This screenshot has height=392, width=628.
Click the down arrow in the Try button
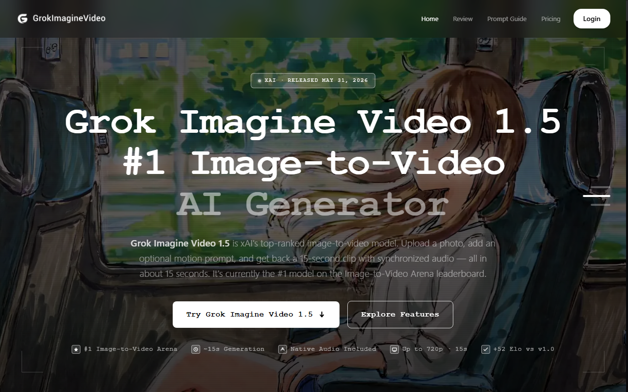tap(322, 315)
